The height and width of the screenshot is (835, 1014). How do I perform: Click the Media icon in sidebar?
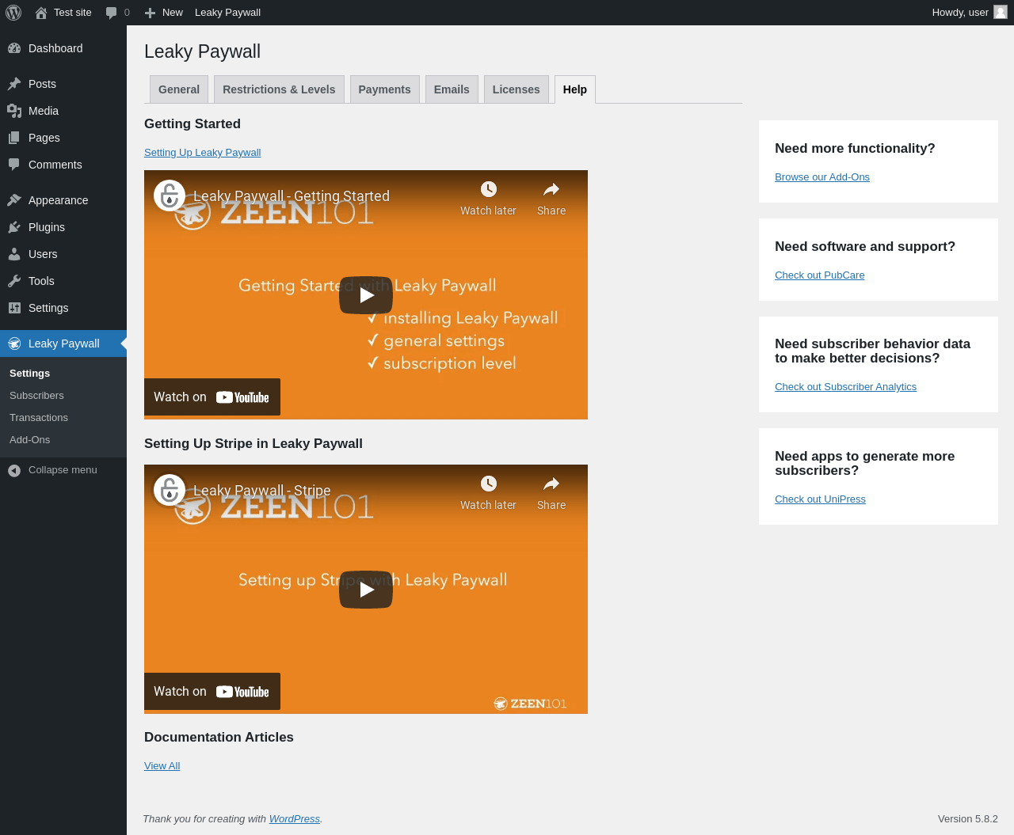coord(14,111)
